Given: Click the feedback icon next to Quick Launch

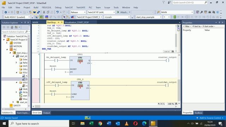Looking at the screenshot, I should coord(169,2).
